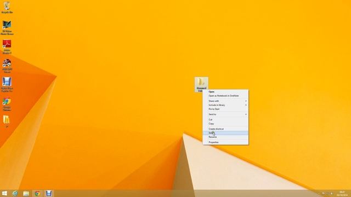Screen dimensions: 351x197
Task: Choose Properties in the context menu
Action: tap(225, 142)
